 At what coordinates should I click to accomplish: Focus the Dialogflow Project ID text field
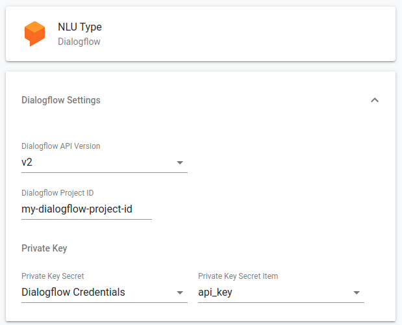(86, 209)
